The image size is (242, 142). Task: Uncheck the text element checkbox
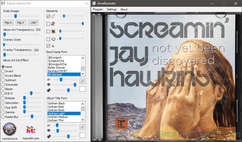tap(48, 46)
